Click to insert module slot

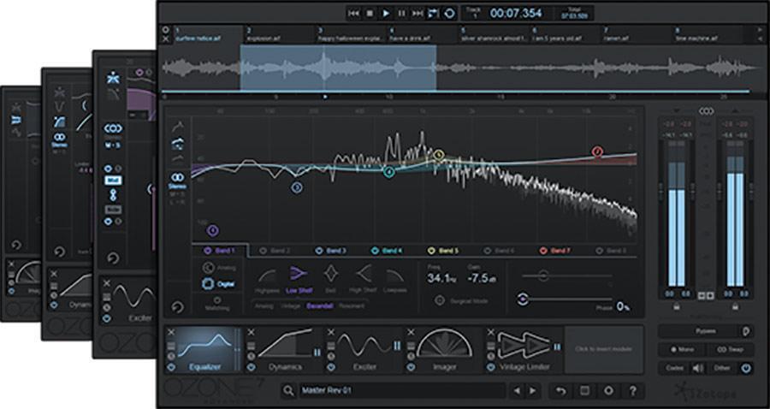(603, 349)
